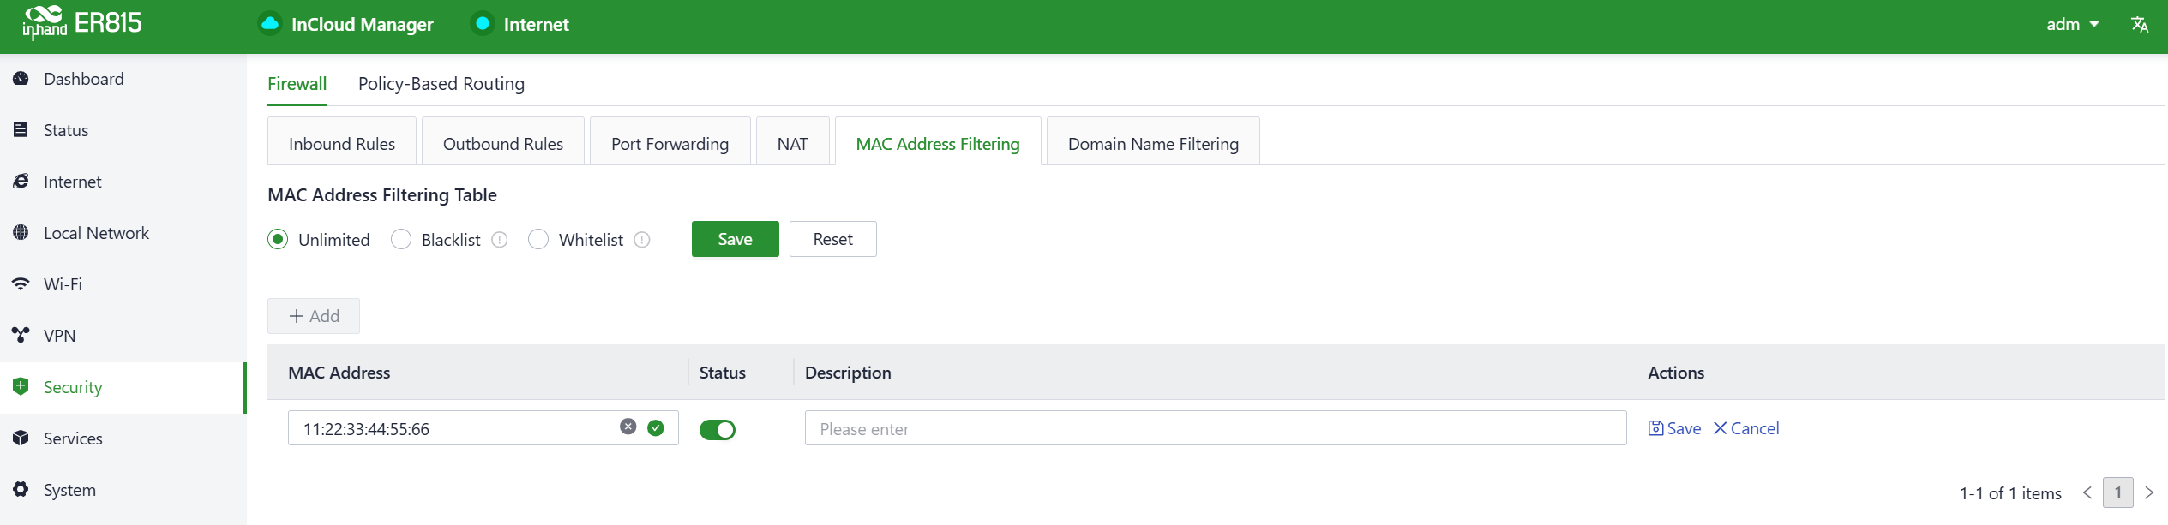2168x525 pixels.
Task: Toggle the MAC entry status switch
Action: point(718,429)
